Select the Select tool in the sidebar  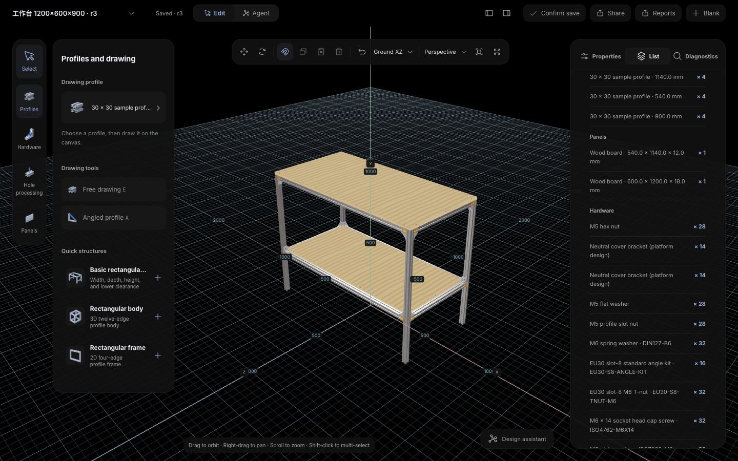point(29,61)
